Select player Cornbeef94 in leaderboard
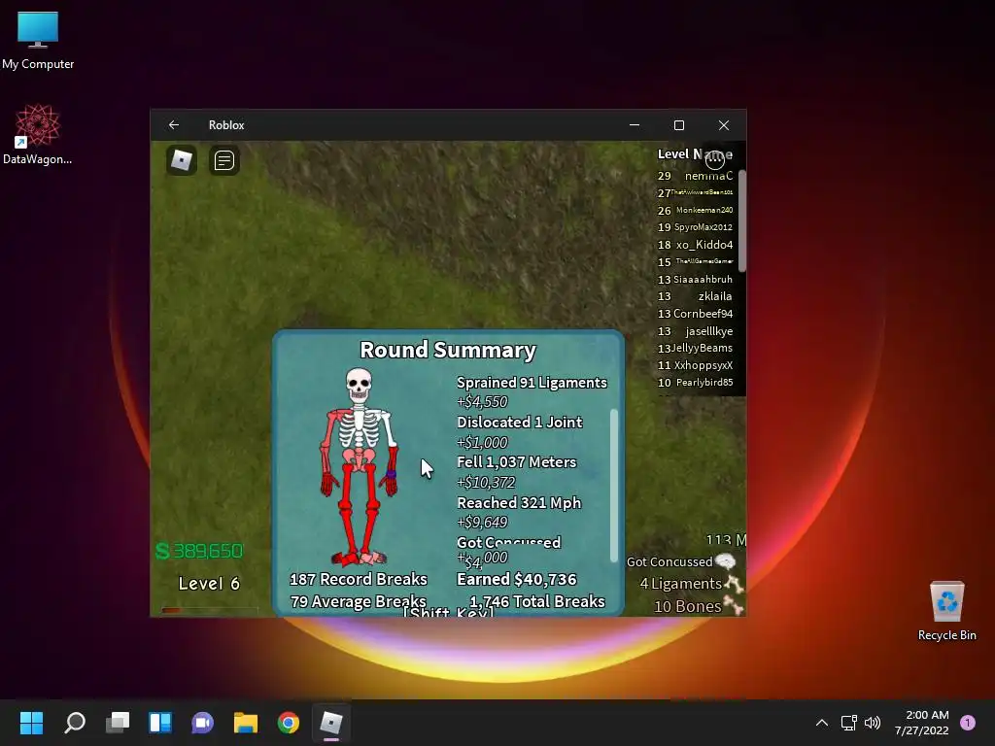Screen dimensions: 995x746 [x=703, y=314]
